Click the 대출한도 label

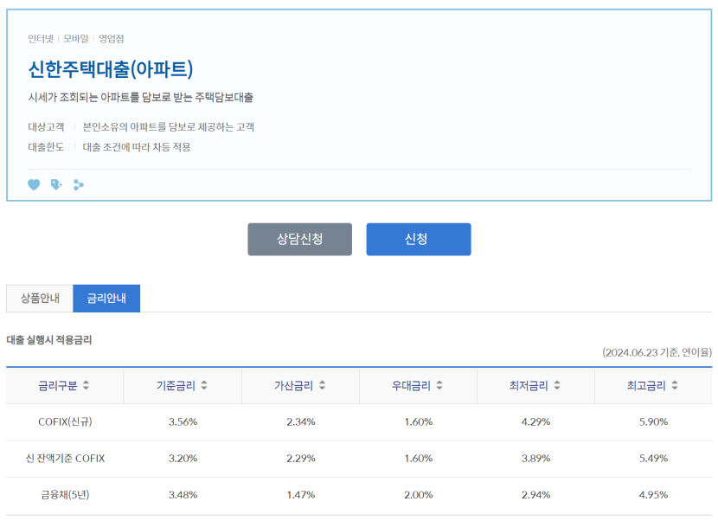click(x=46, y=147)
